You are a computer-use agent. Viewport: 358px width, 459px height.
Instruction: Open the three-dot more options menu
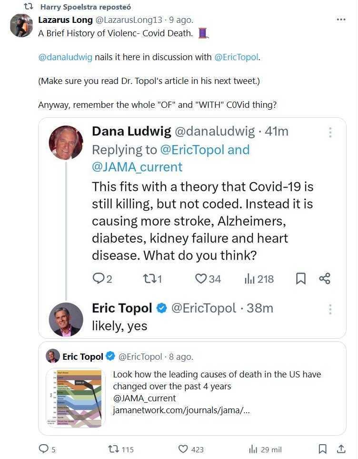coord(341,20)
